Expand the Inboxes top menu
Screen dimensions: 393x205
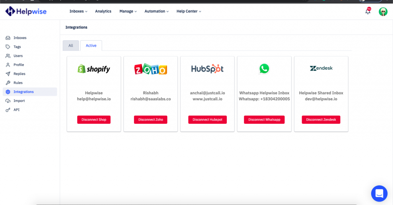coord(78,11)
